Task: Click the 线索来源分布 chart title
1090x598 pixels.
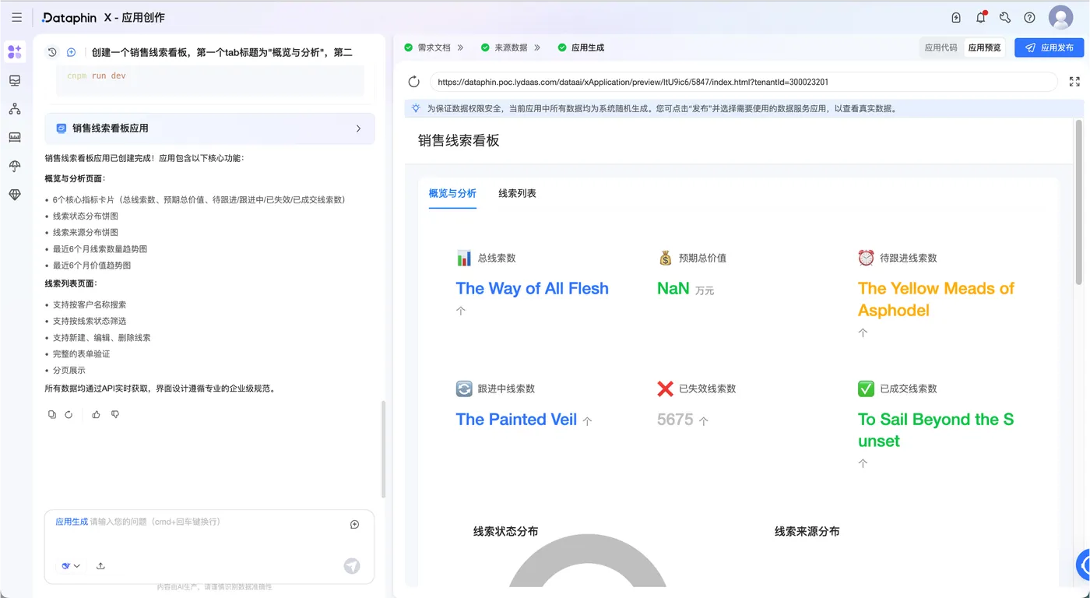Action: tap(807, 532)
